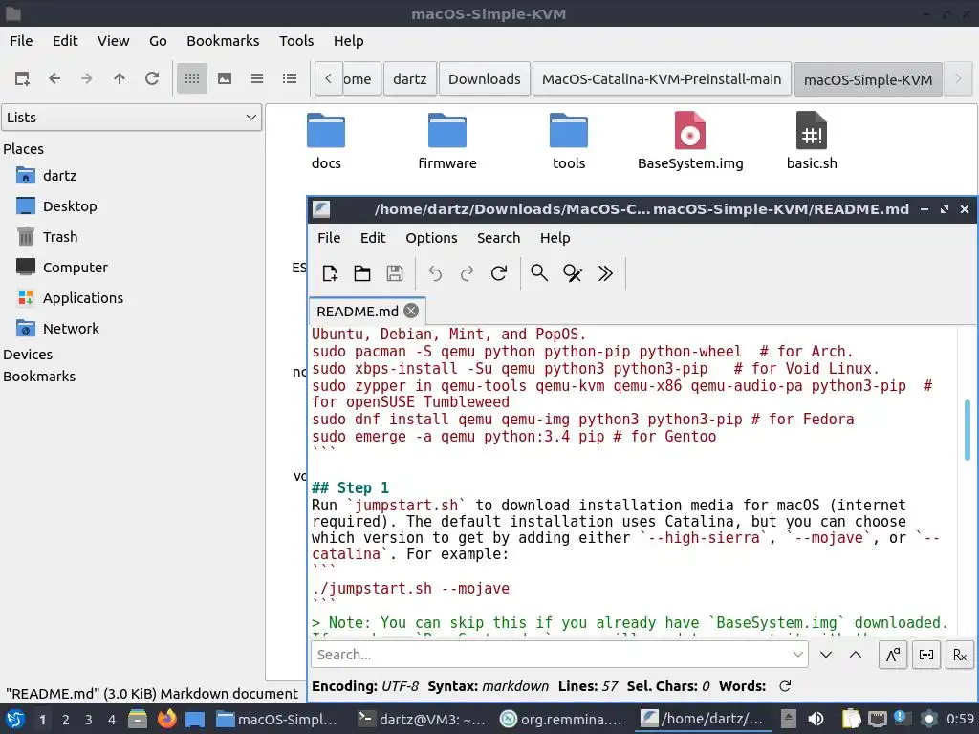979x734 pixels.
Task: Switch file manager to compact list view
Action: 256,78
